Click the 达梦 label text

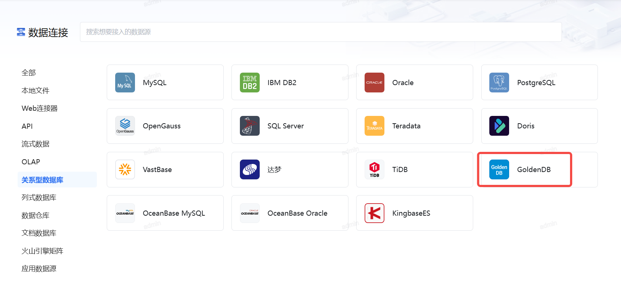coord(274,169)
